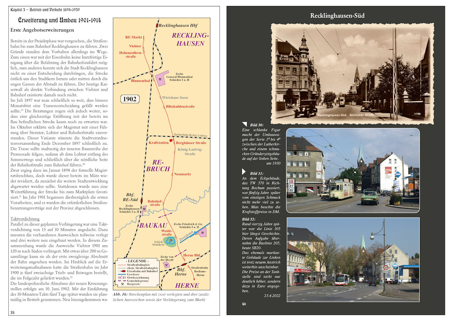Image resolution: width=454 pixels, height=321 pixels.
Task: Click the RE-BRUCH district name
Action: tap(158, 166)
